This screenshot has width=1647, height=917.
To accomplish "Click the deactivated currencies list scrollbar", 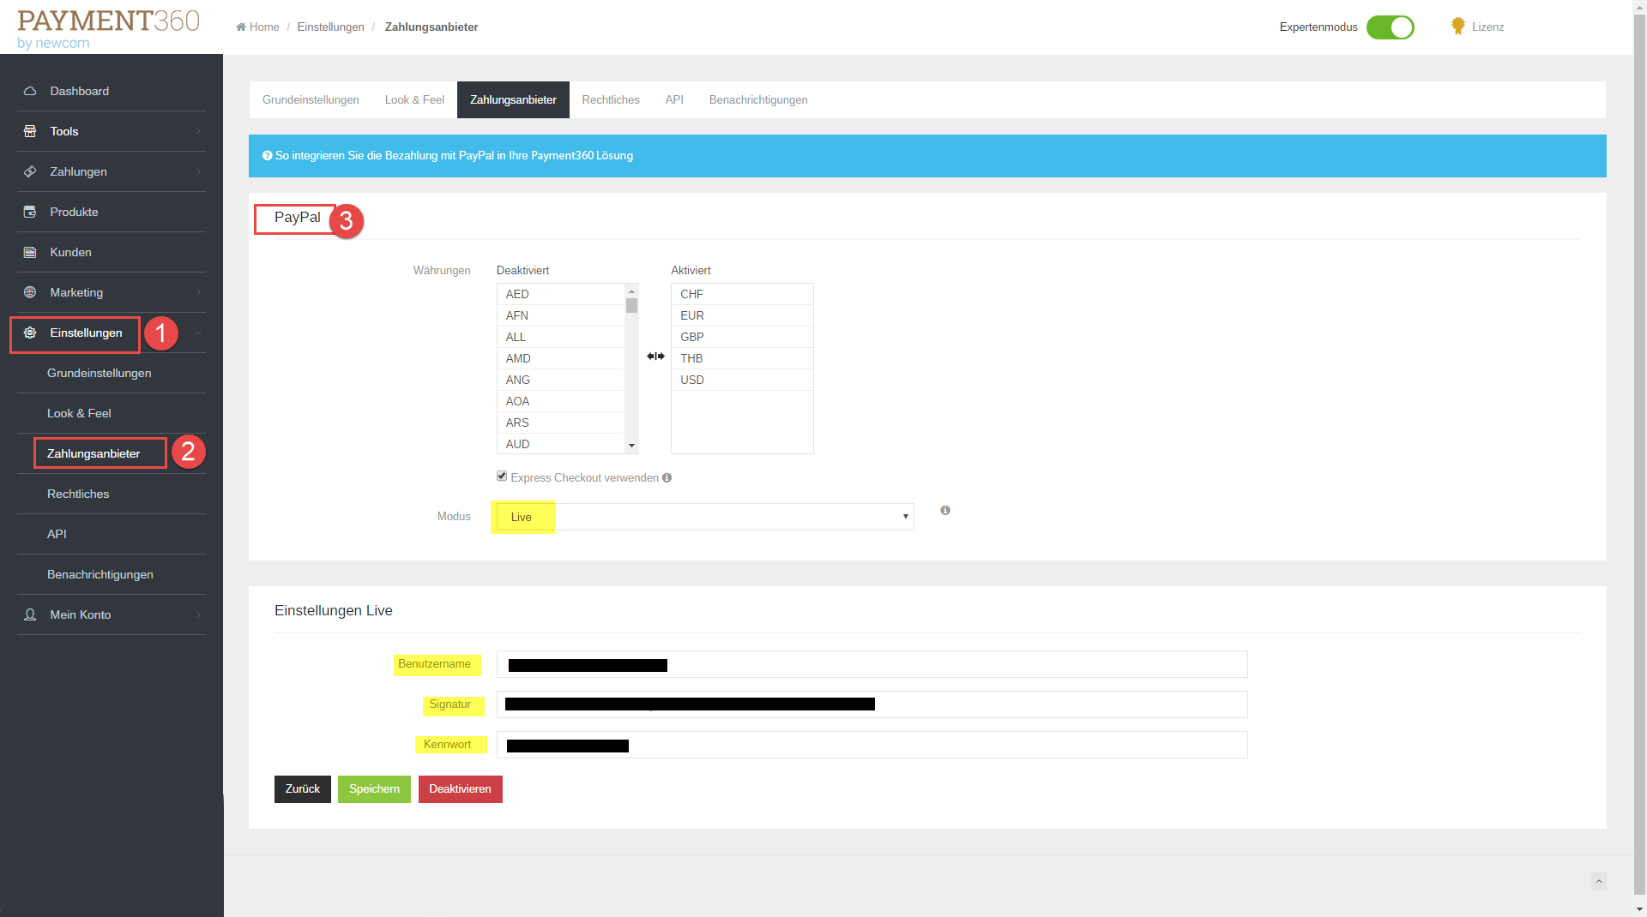I will click(x=631, y=369).
